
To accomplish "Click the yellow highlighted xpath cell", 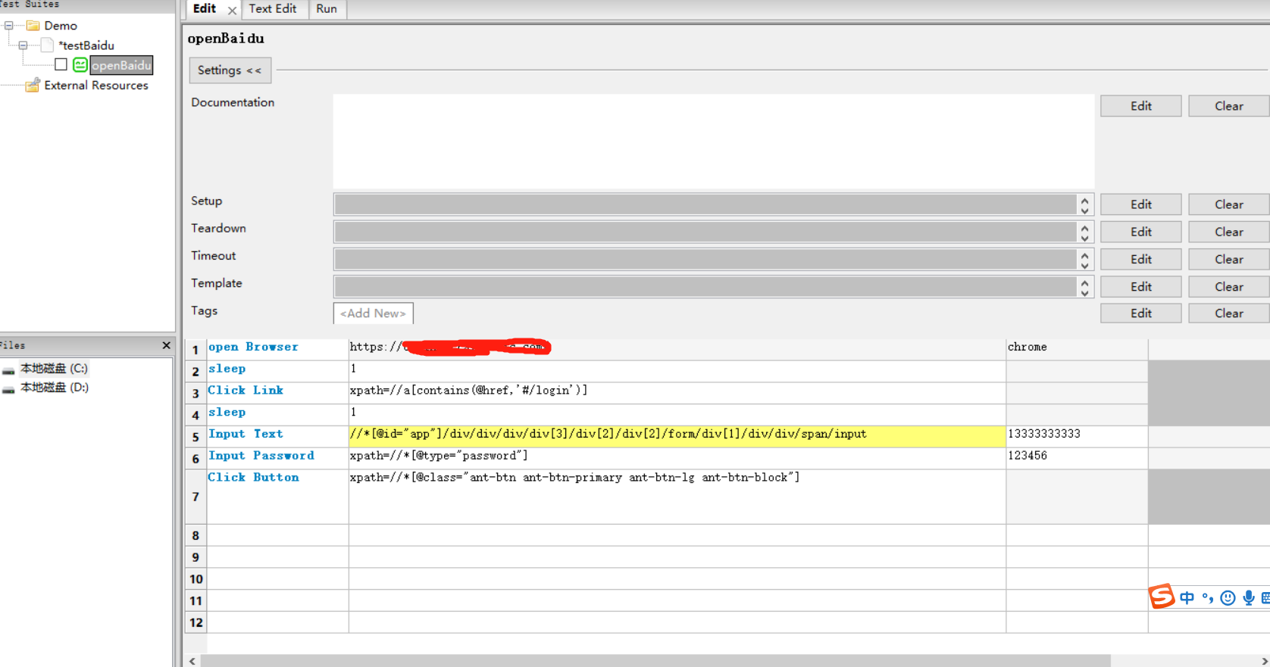I will [x=677, y=435].
